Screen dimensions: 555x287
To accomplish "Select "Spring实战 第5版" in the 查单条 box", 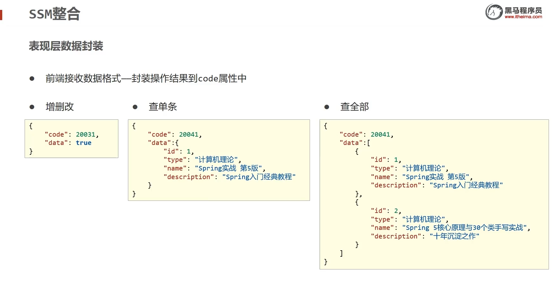I will click(228, 168).
